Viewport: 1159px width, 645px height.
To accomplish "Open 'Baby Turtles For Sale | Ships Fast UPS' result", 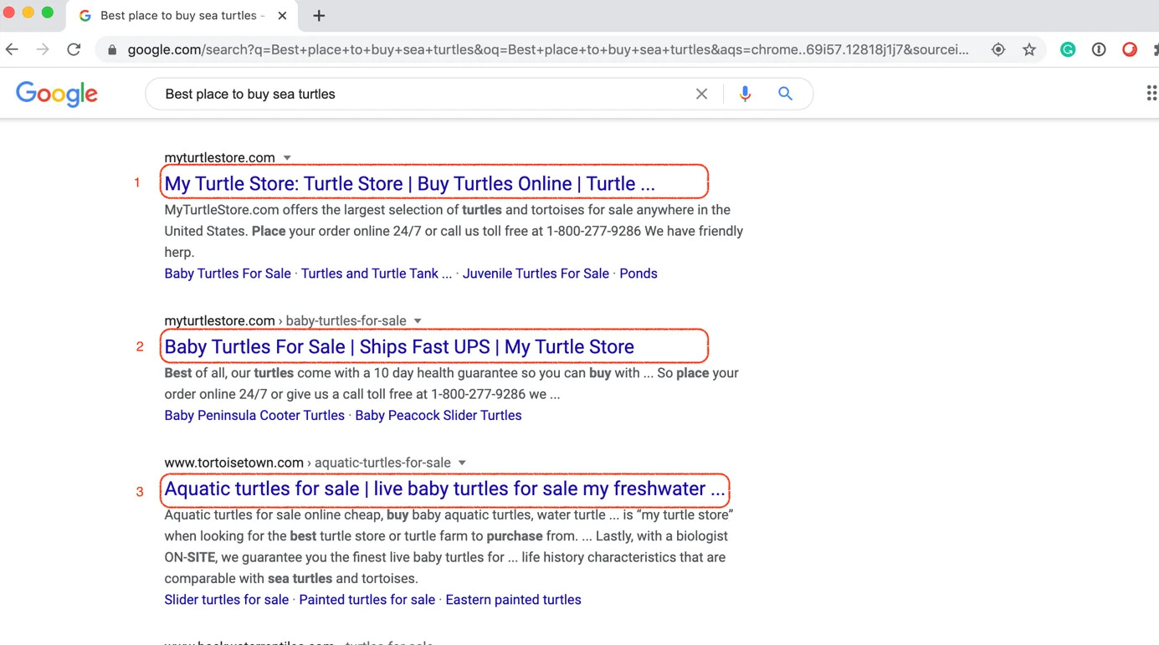I will (x=399, y=346).
